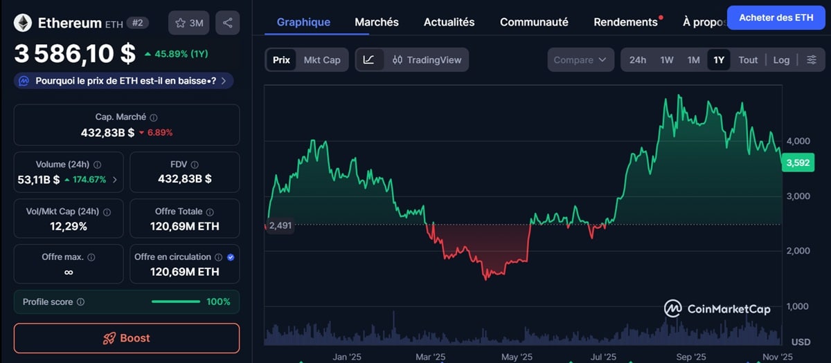831x363 pixels.
Task: Click the #2 rank badge
Action: pyautogui.click(x=137, y=23)
